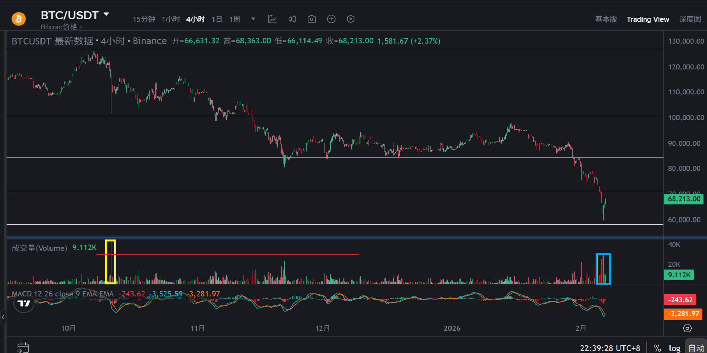Click the 22:39:28 UTC+8 timezone clock
Screen dimensions: 707x353
(610, 348)
